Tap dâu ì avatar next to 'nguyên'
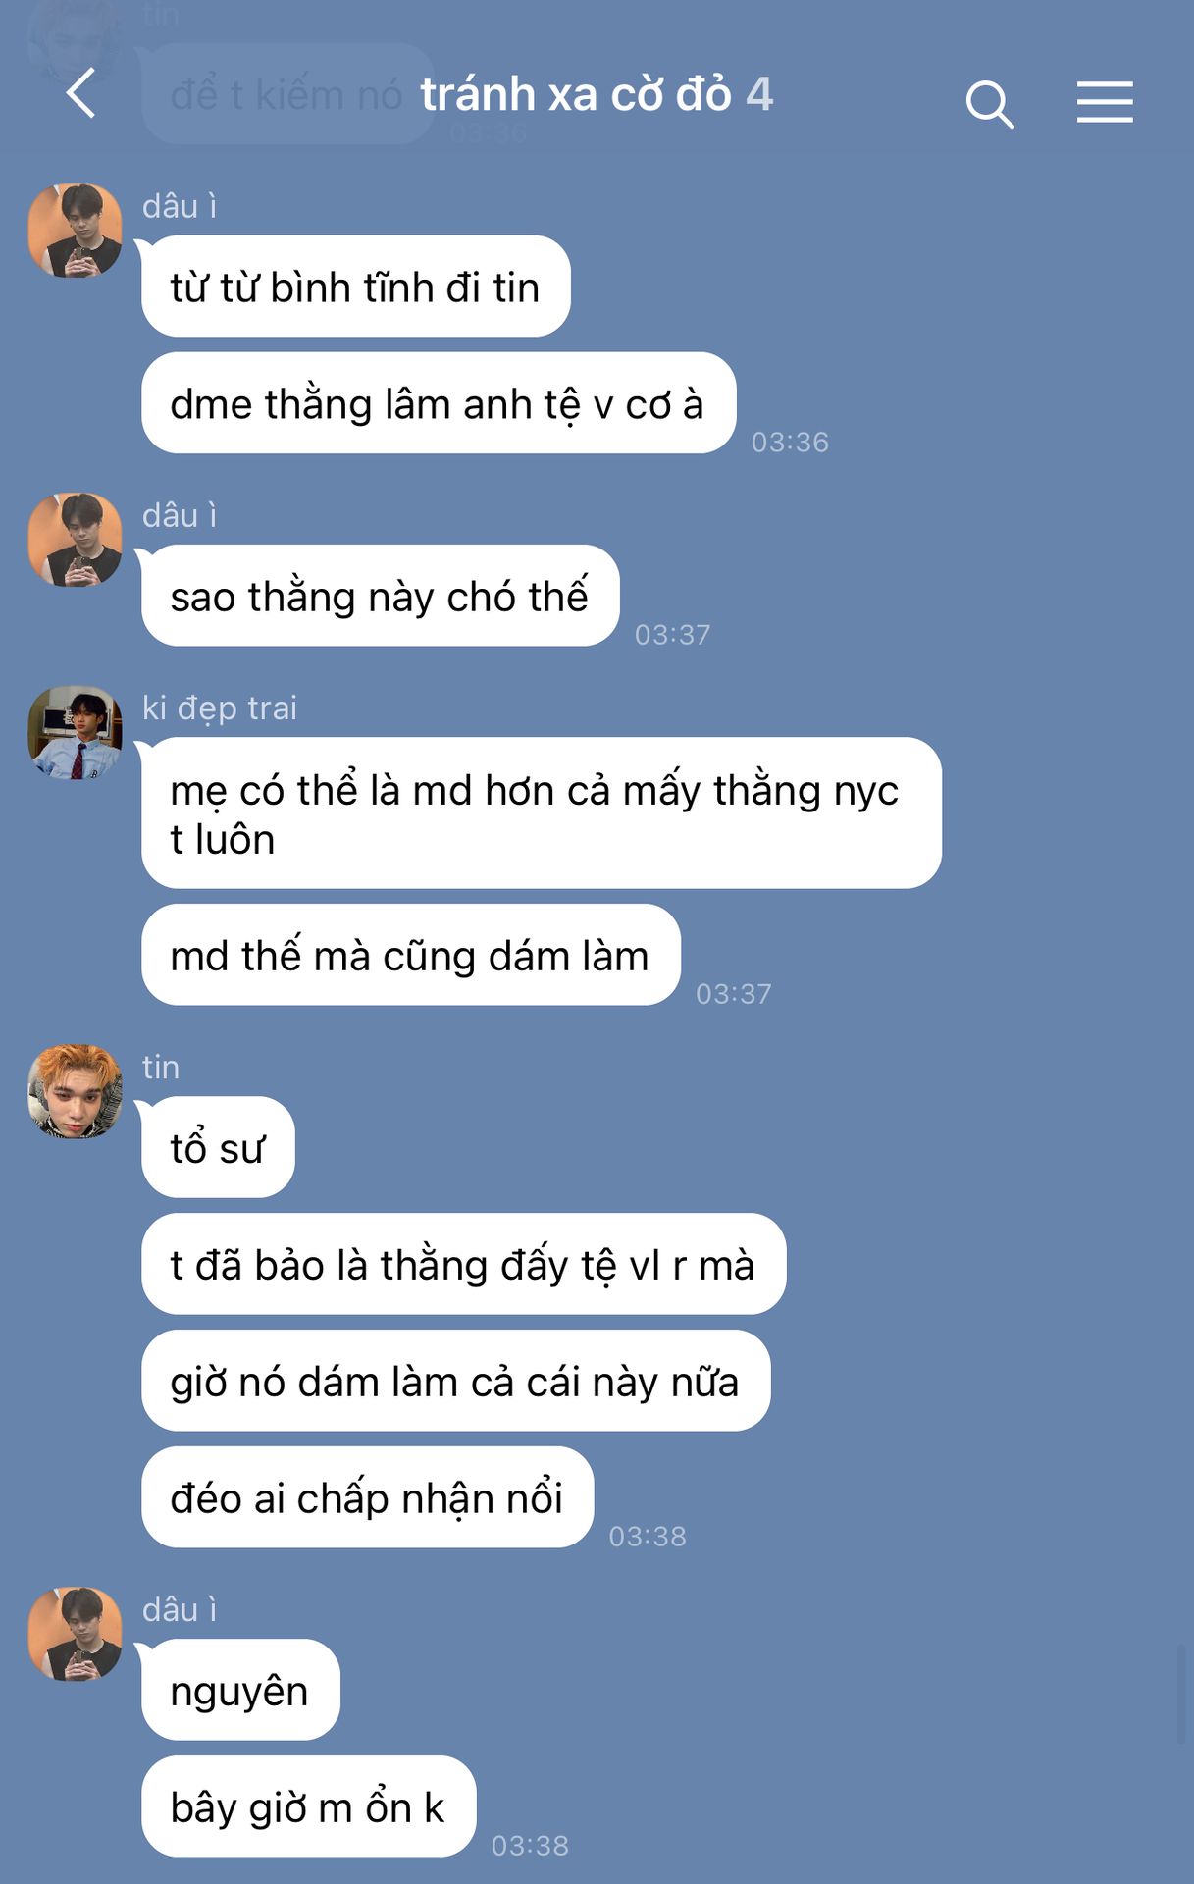This screenshot has width=1194, height=1884. [x=76, y=1634]
